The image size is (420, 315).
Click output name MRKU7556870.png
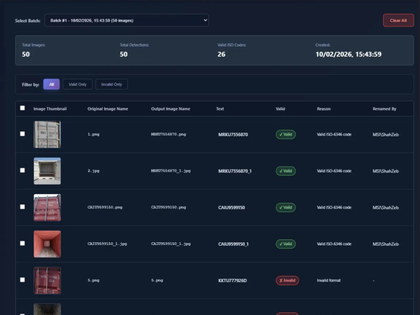(x=168, y=134)
